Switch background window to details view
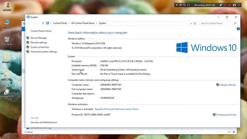 click(x=230, y=132)
